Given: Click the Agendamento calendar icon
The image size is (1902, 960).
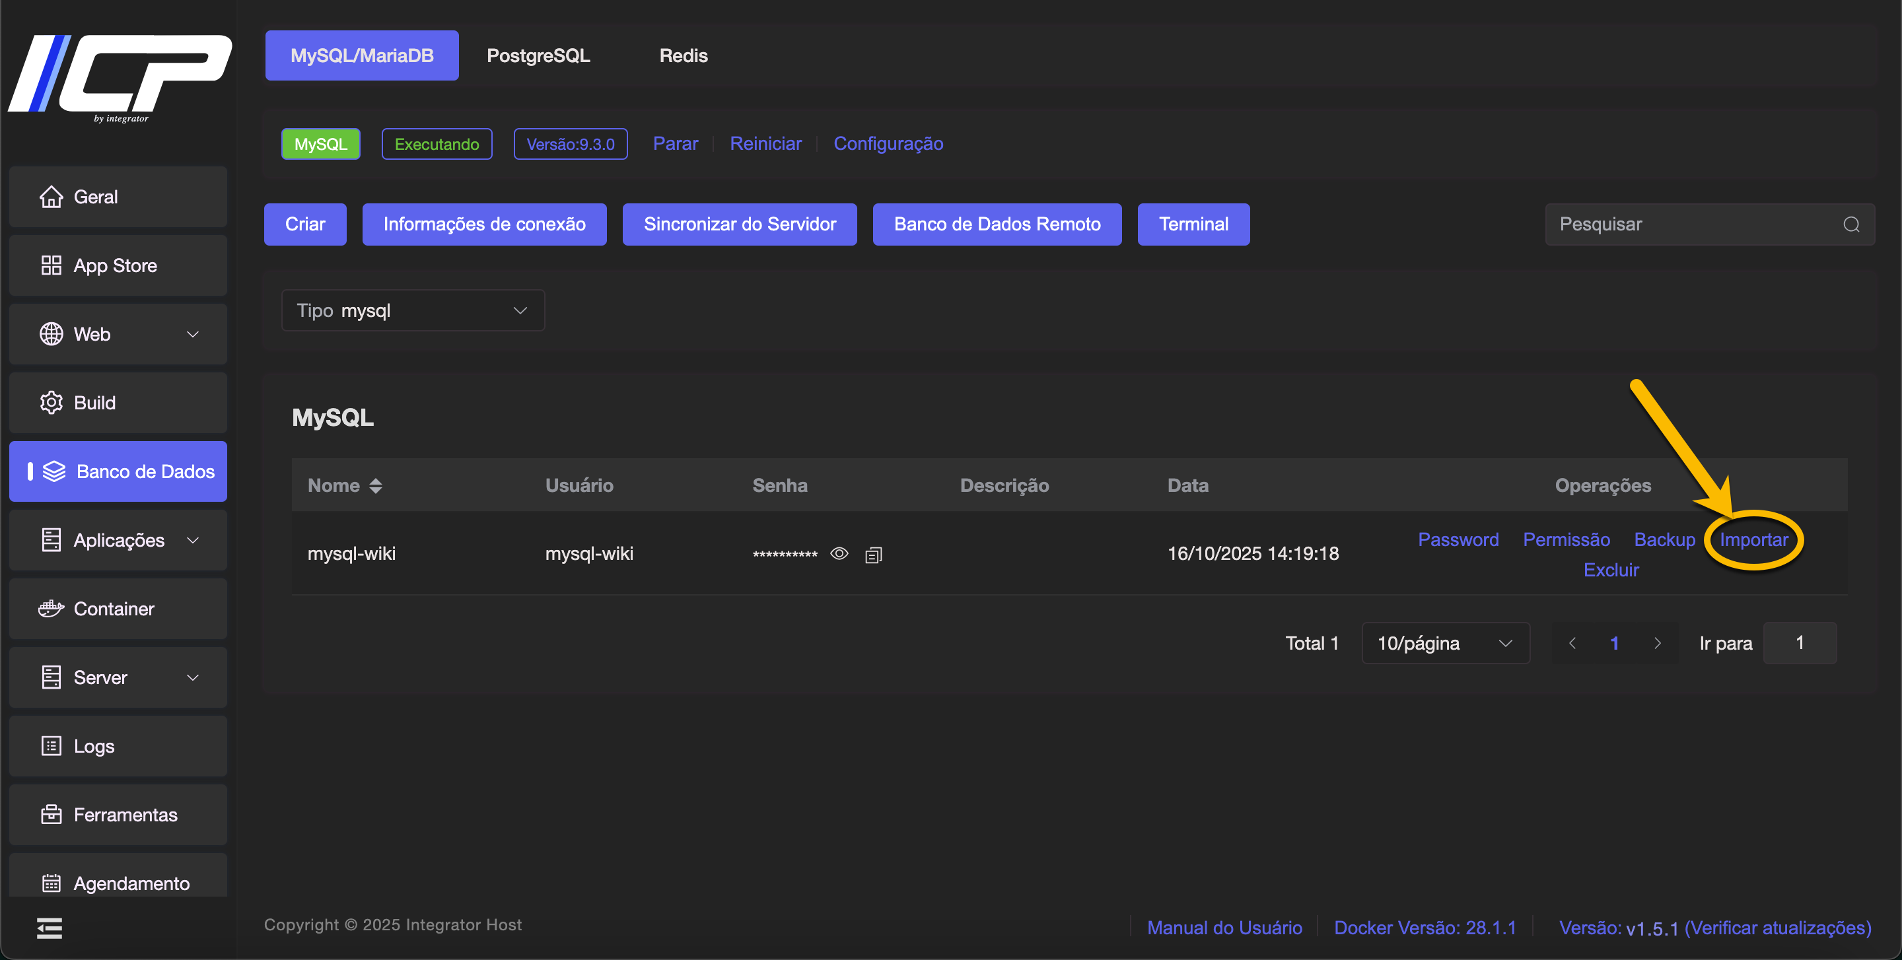Looking at the screenshot, I should coord(51,883).
